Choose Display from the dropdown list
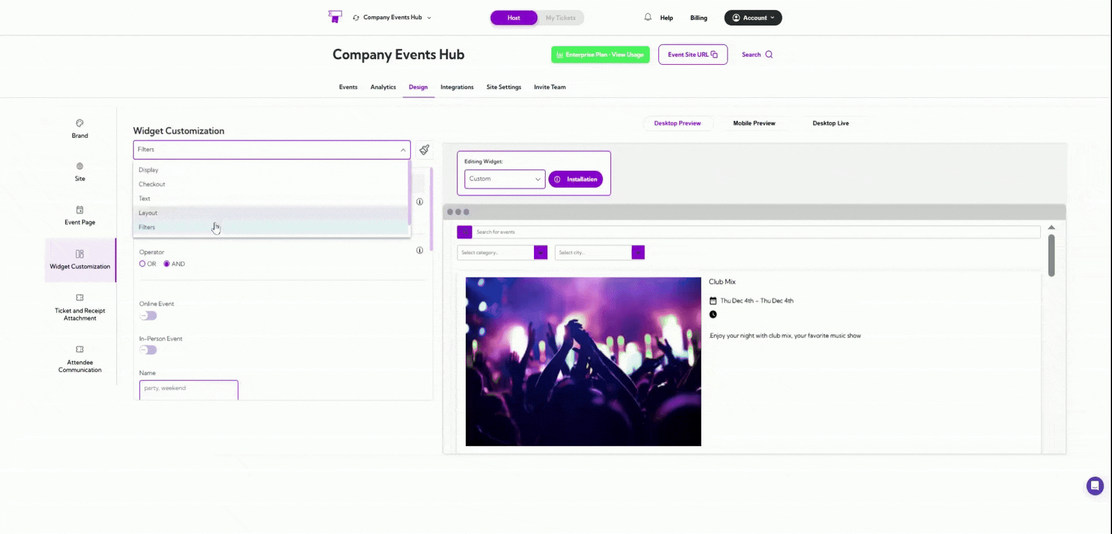Viewport: 1112px width, 534px height. coord(270,170)
